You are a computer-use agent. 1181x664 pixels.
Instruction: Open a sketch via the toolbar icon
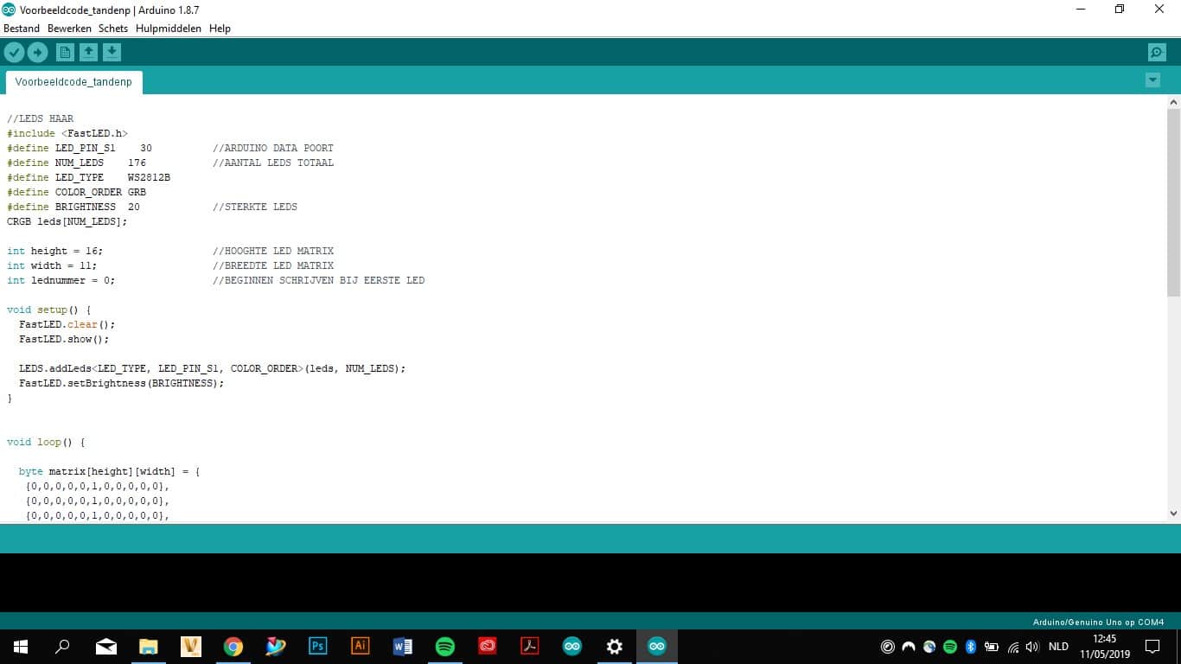tap(88, 52)
